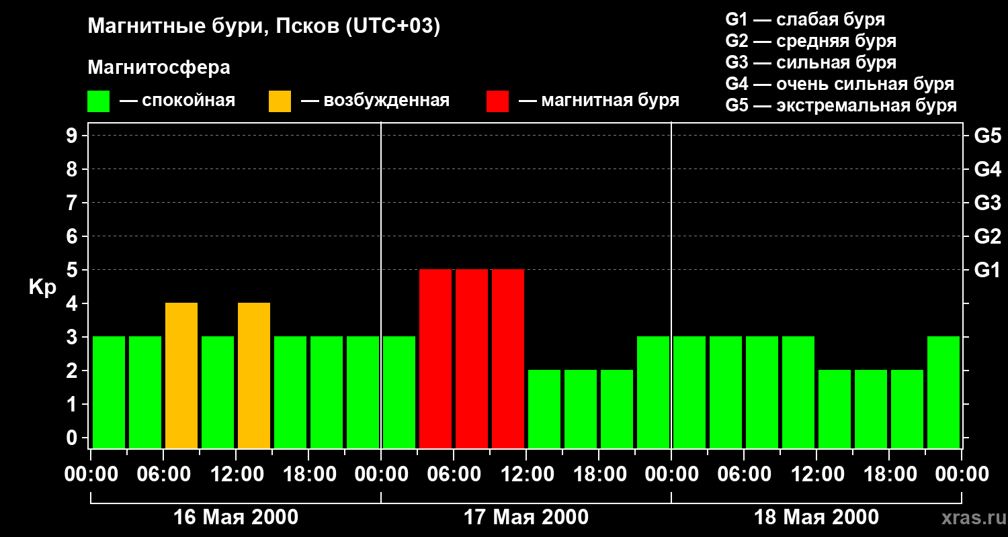Select the first orange bar on 16 May
This screenshot has width=1008, height=537.
coord(181,375)
